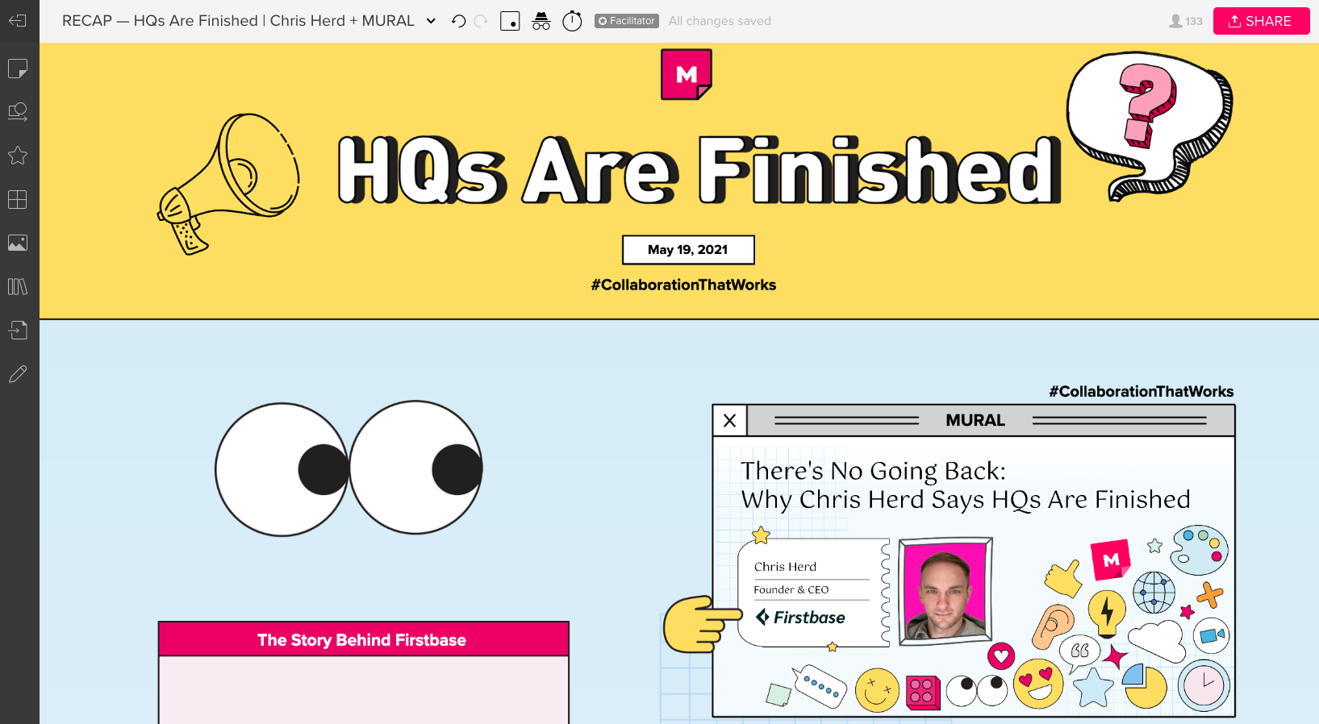Open the shapes and connectors tool
The width and height of the screenshot is (1319, 724).
(18, 112)
